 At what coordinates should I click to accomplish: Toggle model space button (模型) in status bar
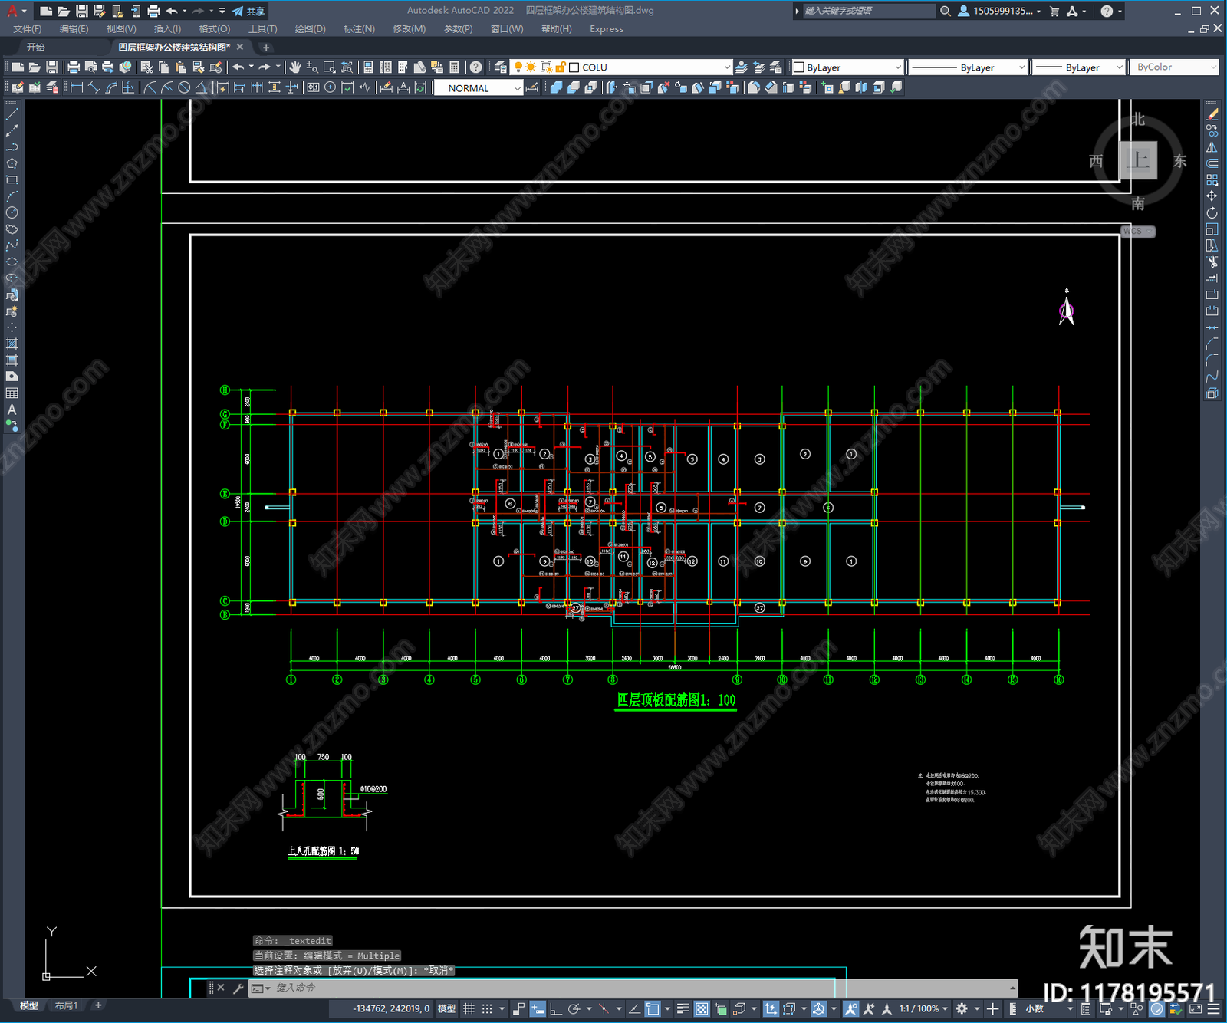(x=447, y=1009)
